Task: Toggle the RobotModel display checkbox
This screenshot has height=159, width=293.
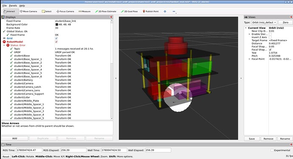Action: [x=56, y=42]
